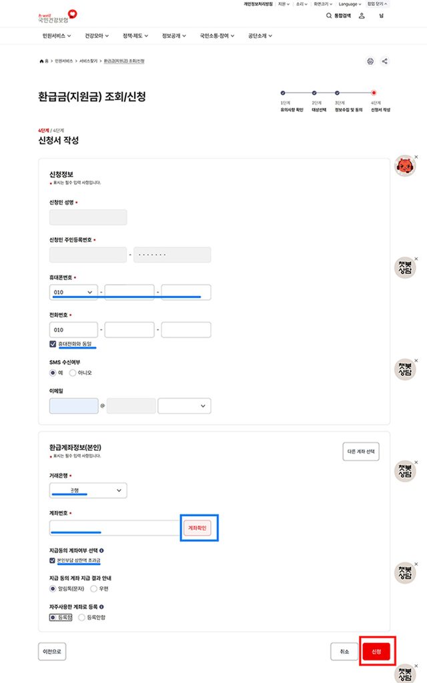Screen dimensions: 427x683
Task: Select 예 for SMS 수신여부
Action: click(x=53, y=373)
